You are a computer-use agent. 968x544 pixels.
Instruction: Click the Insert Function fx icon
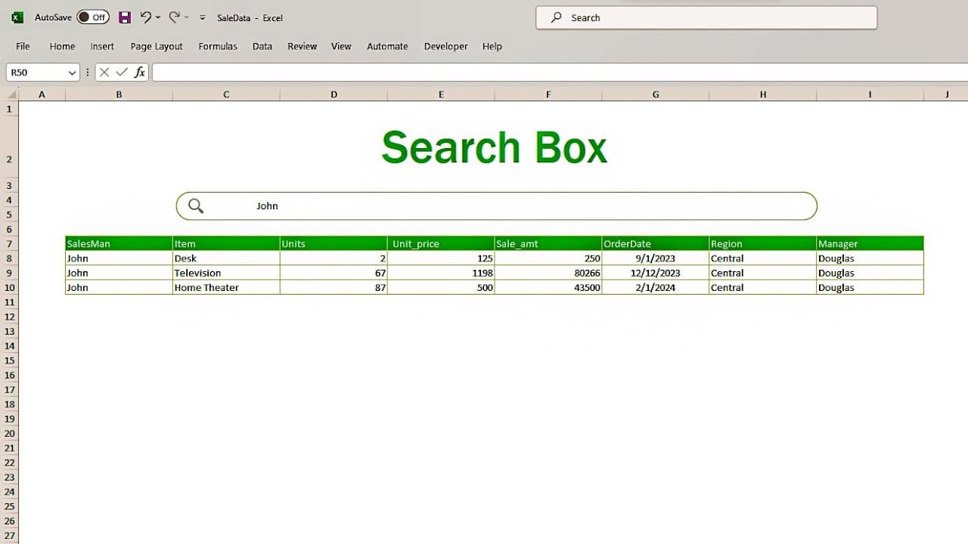pyautogui.click(x=140, y=73)
